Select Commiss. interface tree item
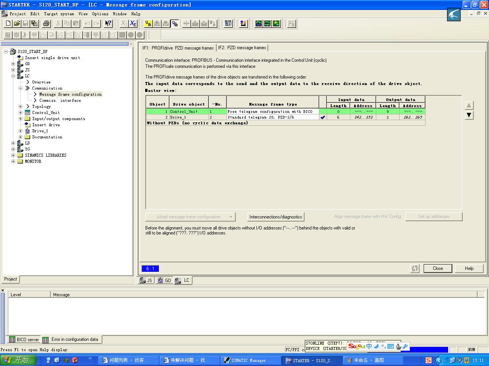489x366 pixels. [60, 100]
